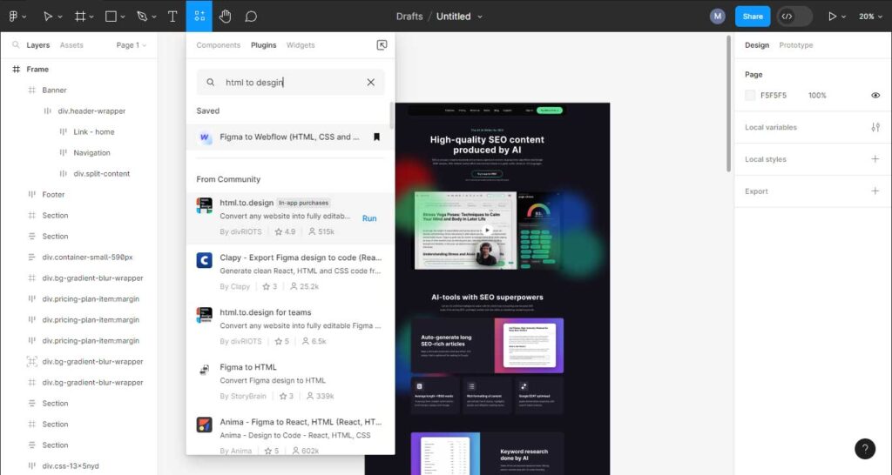Select the Pen tool
The width and height of the screenshot is (892, 475).
point(142,17)
